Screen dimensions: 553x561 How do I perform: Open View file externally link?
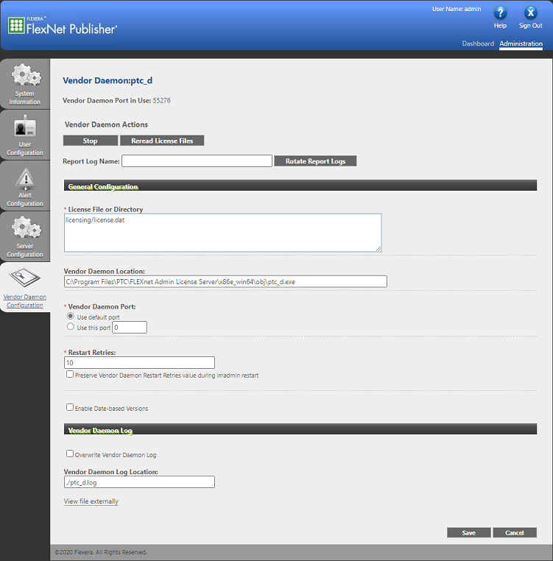coord(91,501)
